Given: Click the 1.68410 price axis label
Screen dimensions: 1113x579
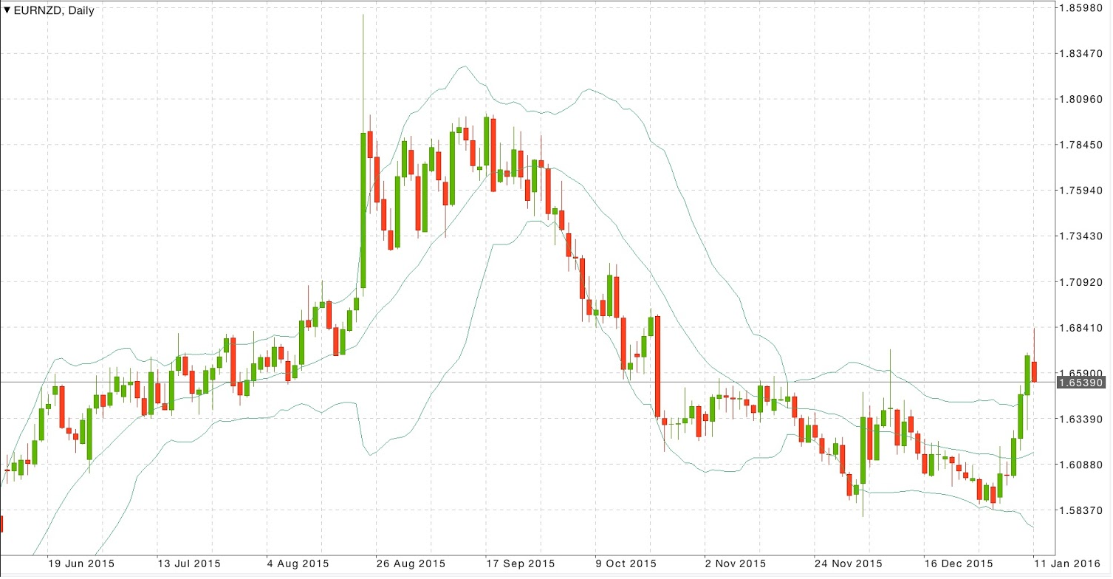Looking at the screenshot, I should pyautogui.click(x=1081, y=328).
